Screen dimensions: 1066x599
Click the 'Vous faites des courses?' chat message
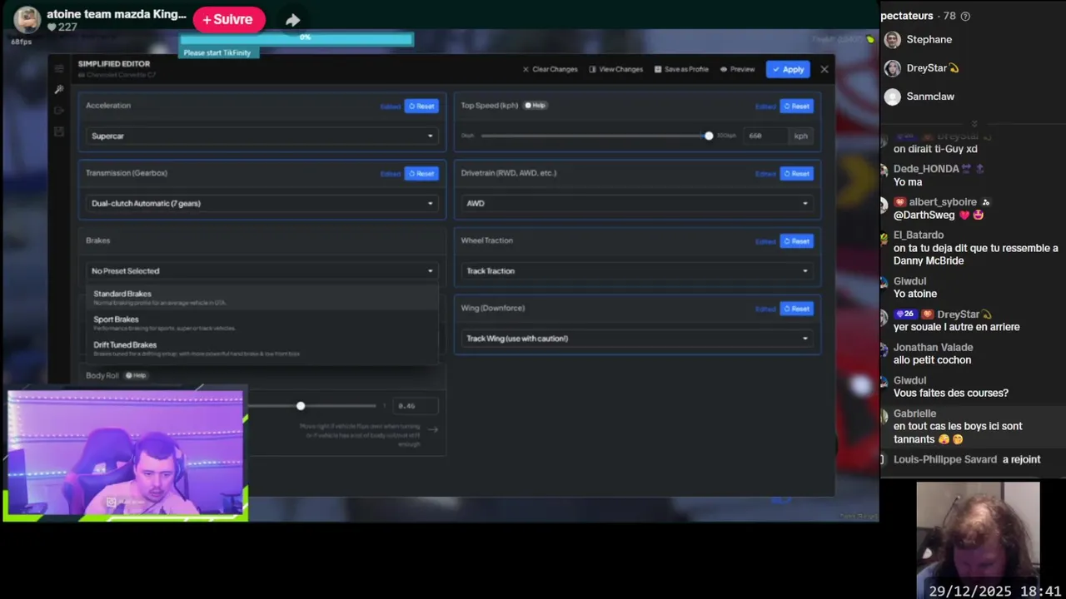951,393
